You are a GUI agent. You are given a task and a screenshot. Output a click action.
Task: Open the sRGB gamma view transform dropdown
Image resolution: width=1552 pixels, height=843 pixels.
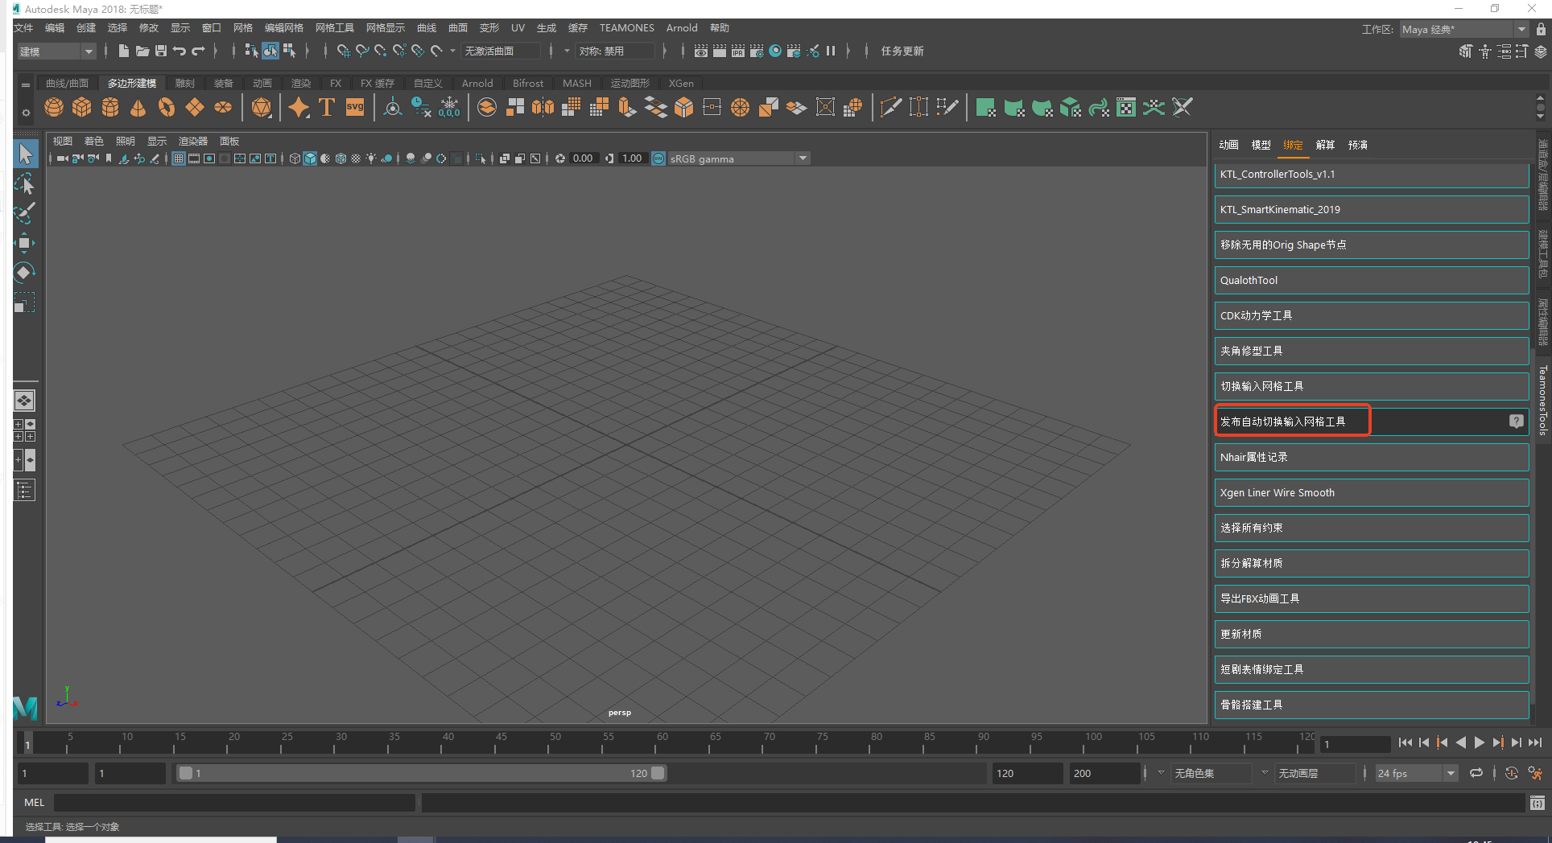pyautogui.click(x=802, y=158)
